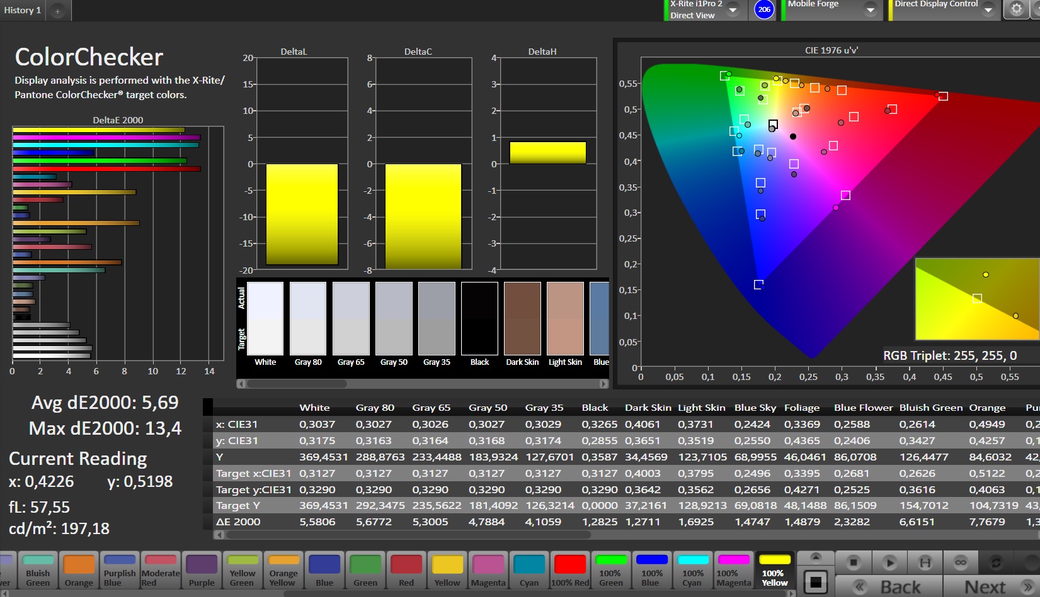Image resolution: width=1040 pixels, height=597 pixels.
Task: Click the blue 206 meter badge
Action: [764, 9]
